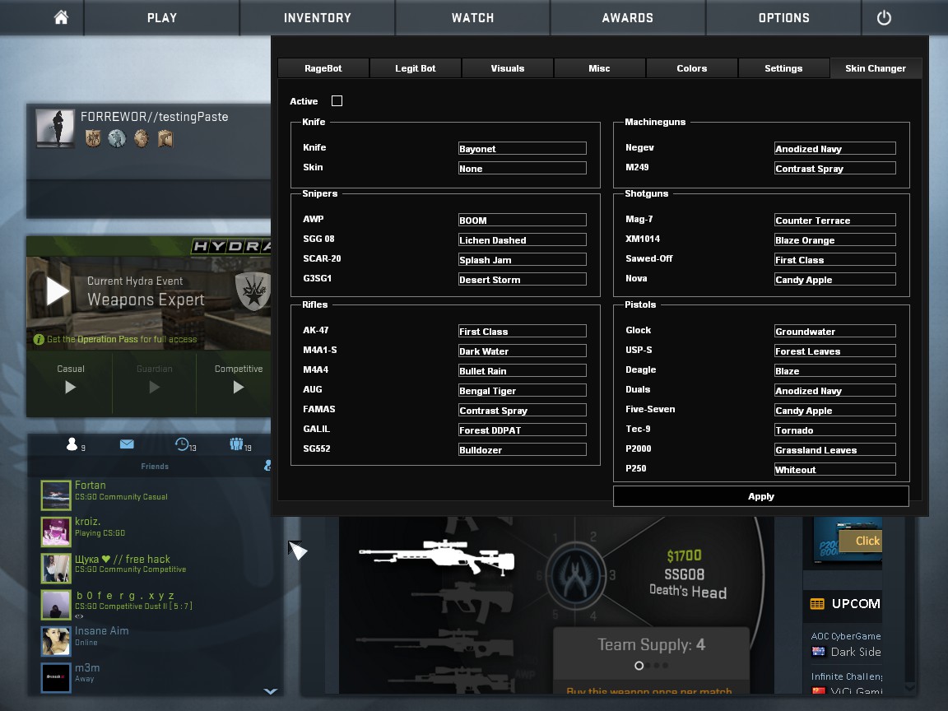The height and width of the screenshot is (711, 948).
Task: Switch to the Colors tab
Action: (691, 68)
